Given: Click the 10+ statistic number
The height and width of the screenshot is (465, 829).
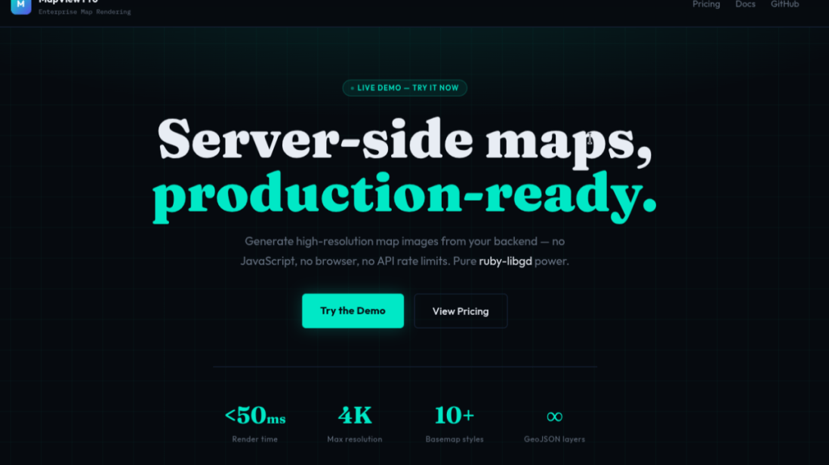Looking at the screenshot, I should point(454,415).
